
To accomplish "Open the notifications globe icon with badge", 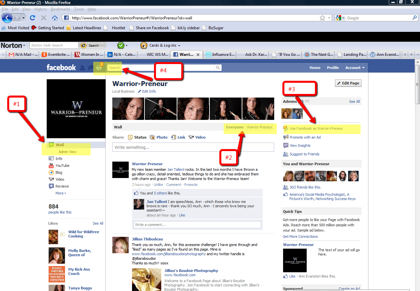I will click(x=99, y=68).
